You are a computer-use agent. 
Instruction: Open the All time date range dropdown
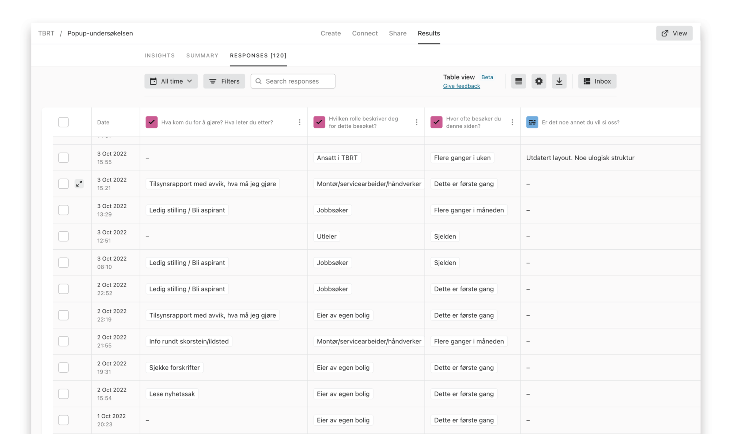[x=171, y=81]
